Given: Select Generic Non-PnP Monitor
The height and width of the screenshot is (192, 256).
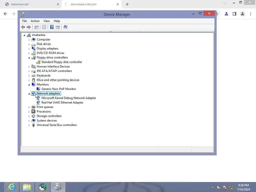Looking at the screenshot, I should [59, 89].
